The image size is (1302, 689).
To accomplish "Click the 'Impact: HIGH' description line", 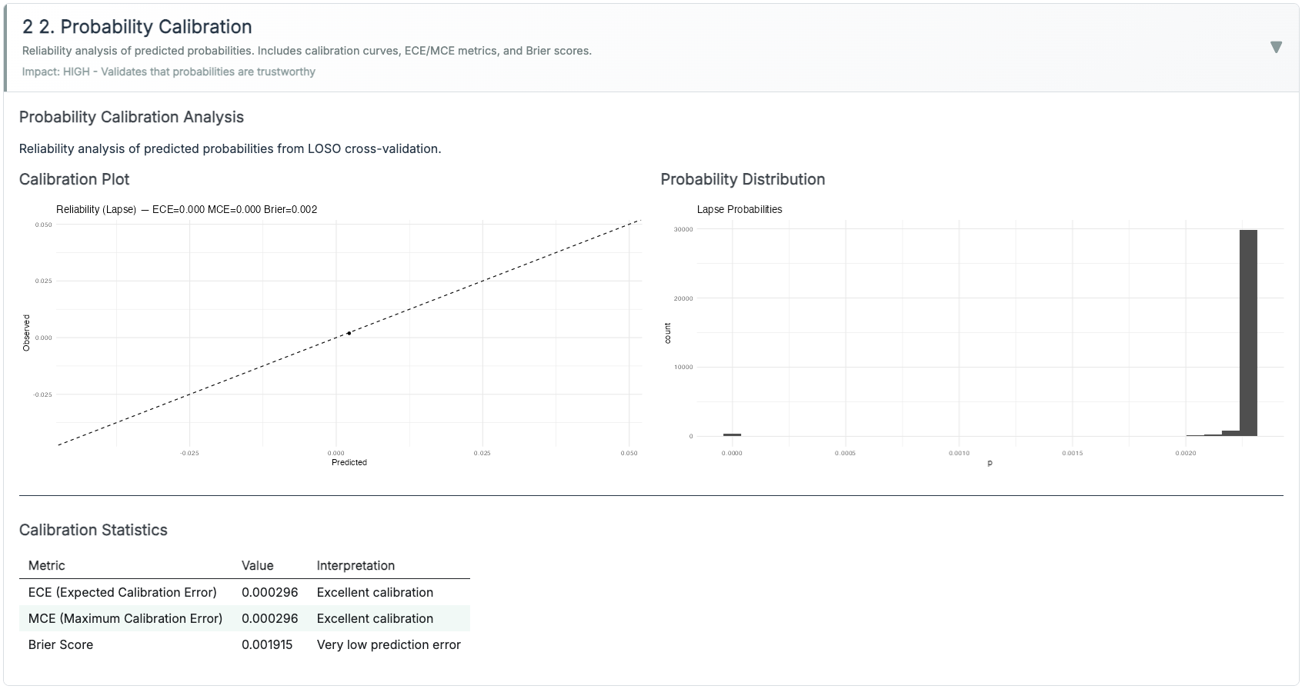I will pos(169,72).
